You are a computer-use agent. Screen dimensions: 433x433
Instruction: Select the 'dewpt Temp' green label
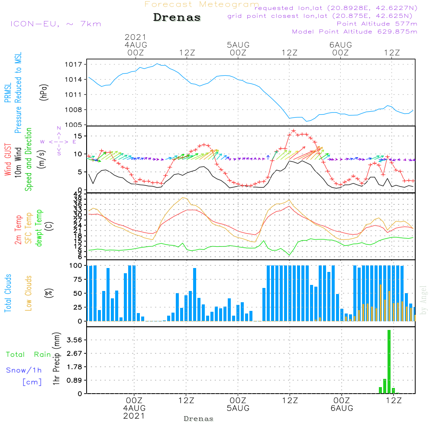[x=39, y=228]
